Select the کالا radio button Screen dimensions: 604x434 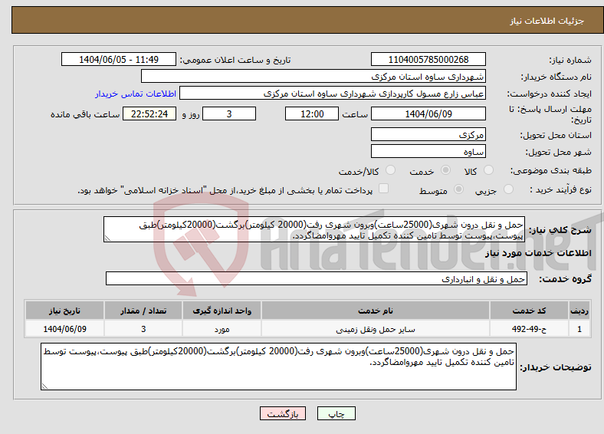click(488, 170)
